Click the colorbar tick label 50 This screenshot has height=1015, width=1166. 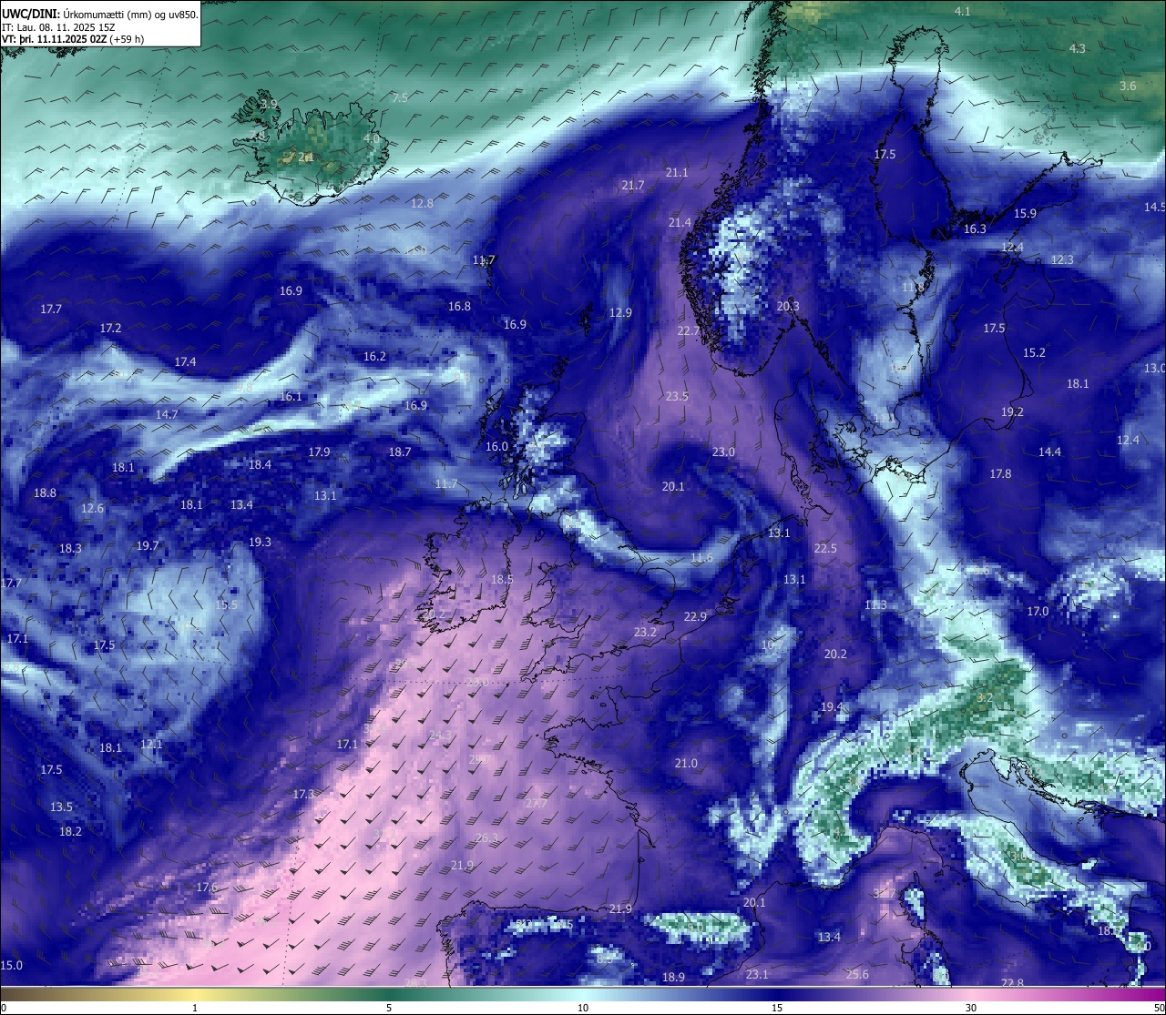[x=1159, y=1008]
